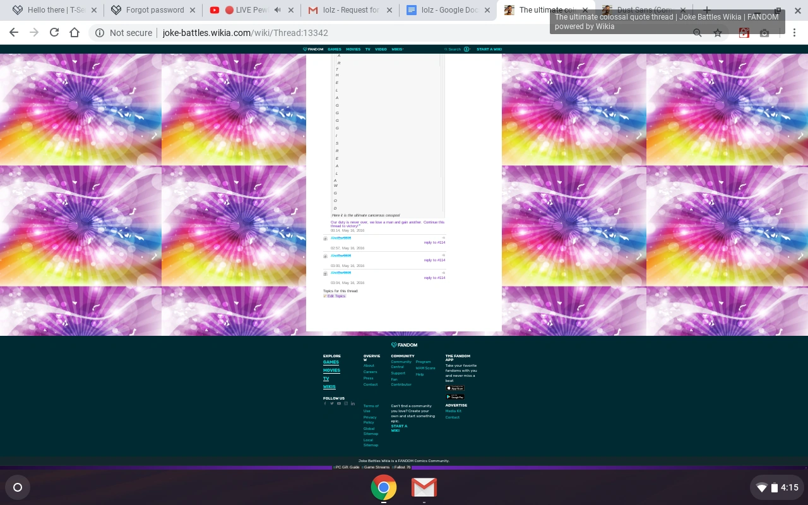This screenshot has height=505, width=808.
Task: Open Chrome's three-dot menu
Action: point(795,33)
